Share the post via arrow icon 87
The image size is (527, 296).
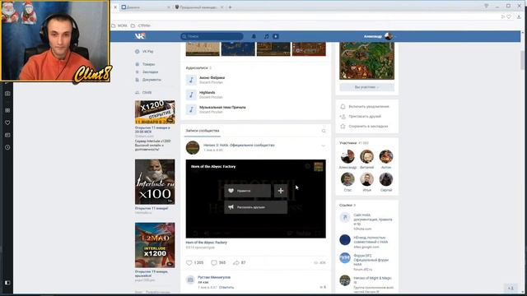coord(240,263)
